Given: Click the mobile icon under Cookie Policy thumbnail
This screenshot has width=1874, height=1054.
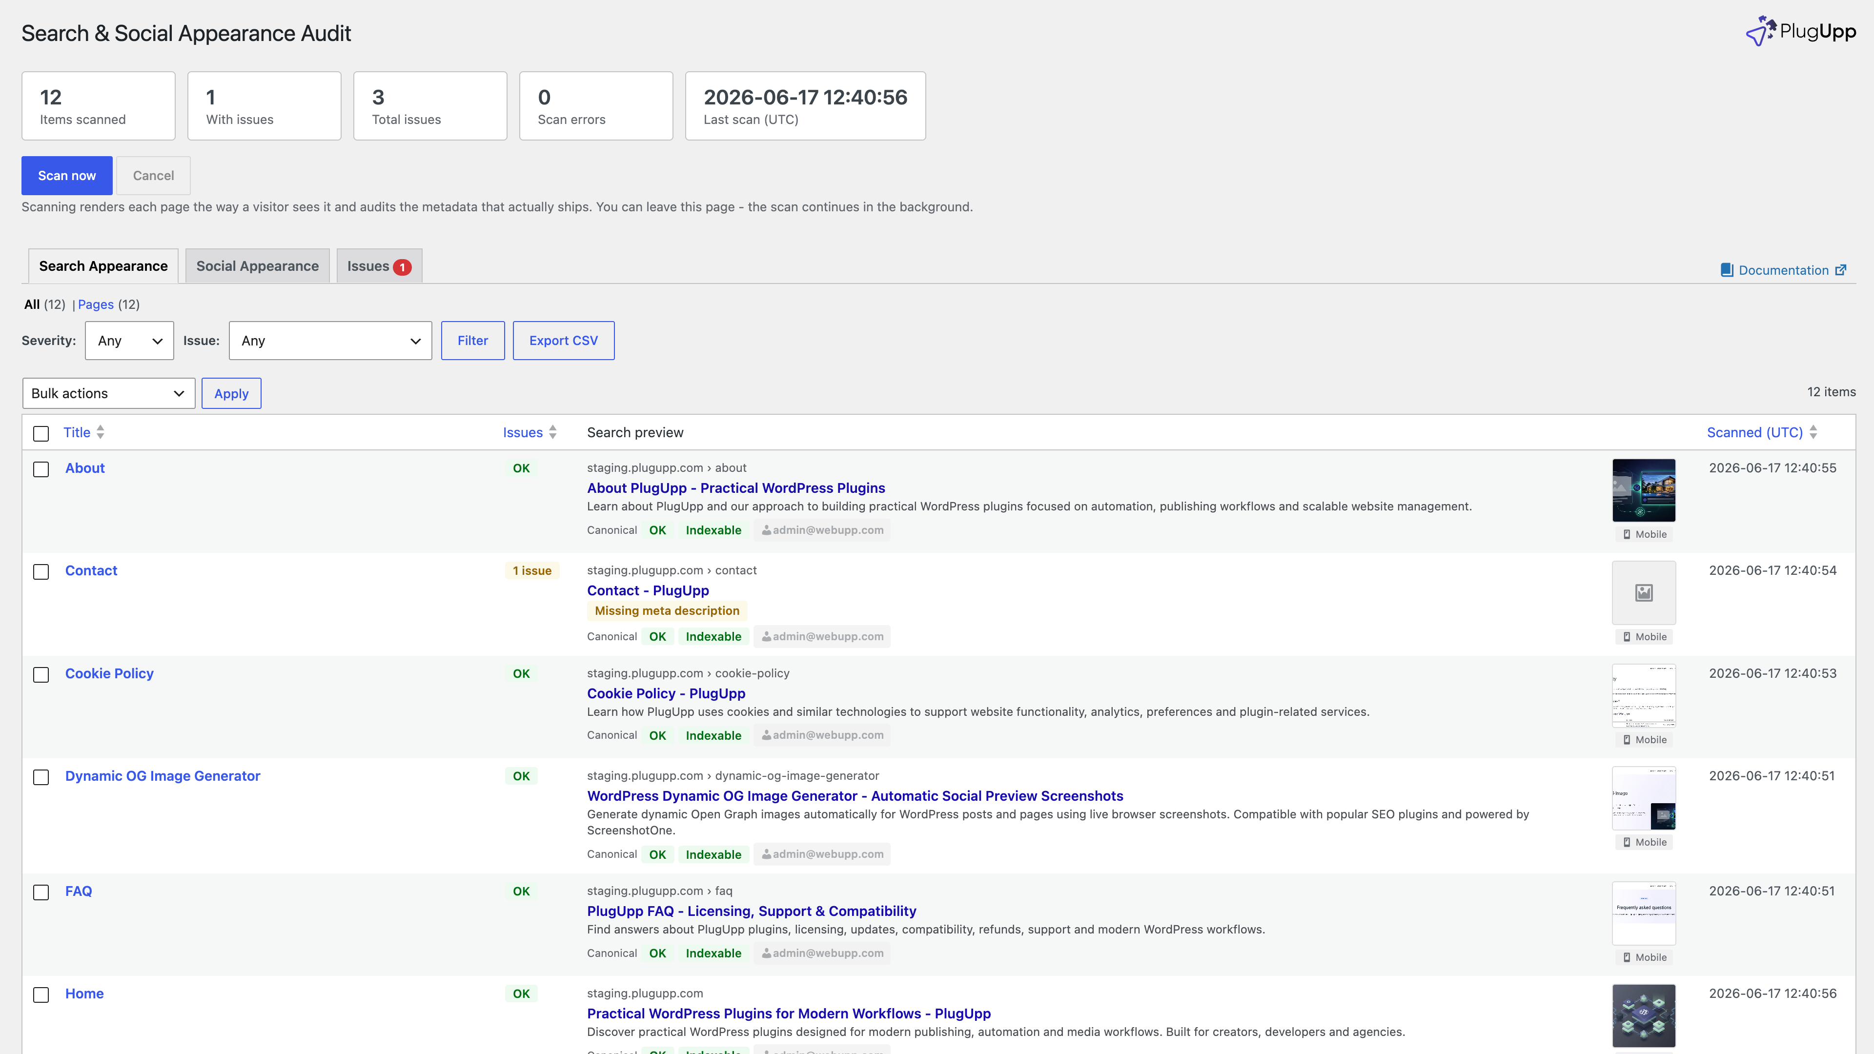Looking at the screenshot, I should (x=1627, y=740).
